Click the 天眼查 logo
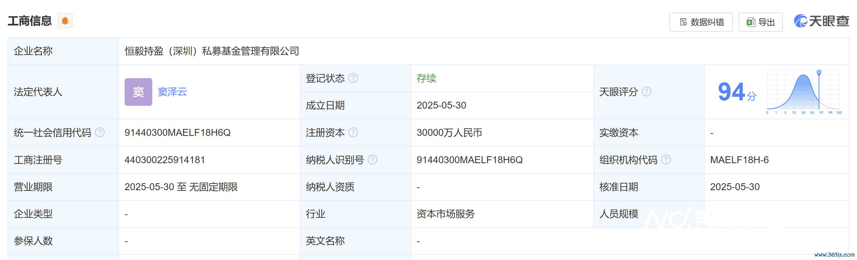The image size is (857, 260). [821, 21]
